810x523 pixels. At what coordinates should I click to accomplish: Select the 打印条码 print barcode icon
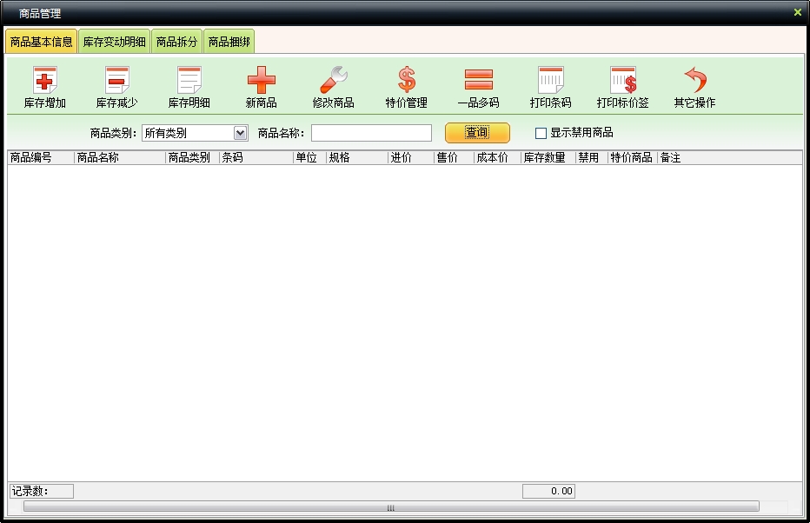(550, 81)
